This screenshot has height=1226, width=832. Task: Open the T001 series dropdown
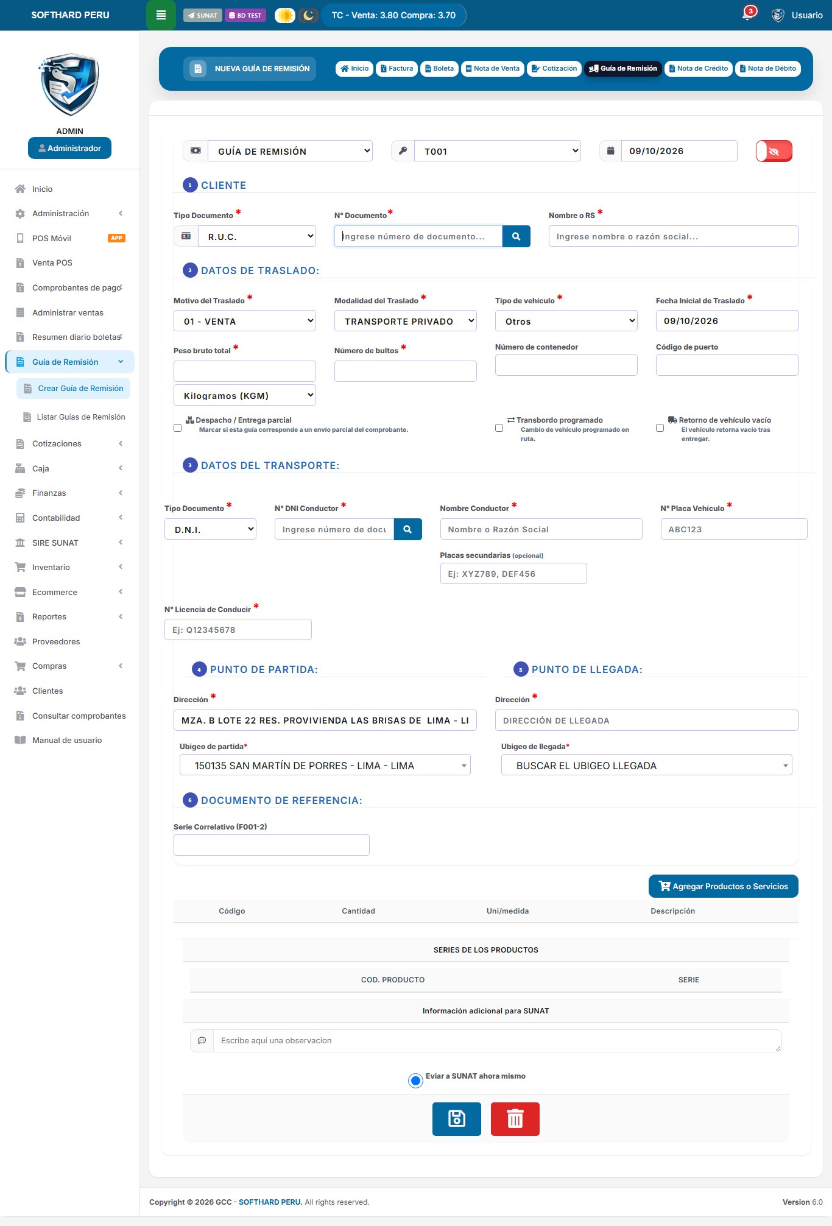click(x=498, y=151)
